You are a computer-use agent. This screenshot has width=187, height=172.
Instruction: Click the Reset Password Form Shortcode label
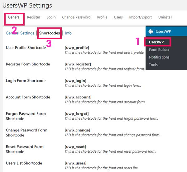pyautogui.click(x=25, y=149)
